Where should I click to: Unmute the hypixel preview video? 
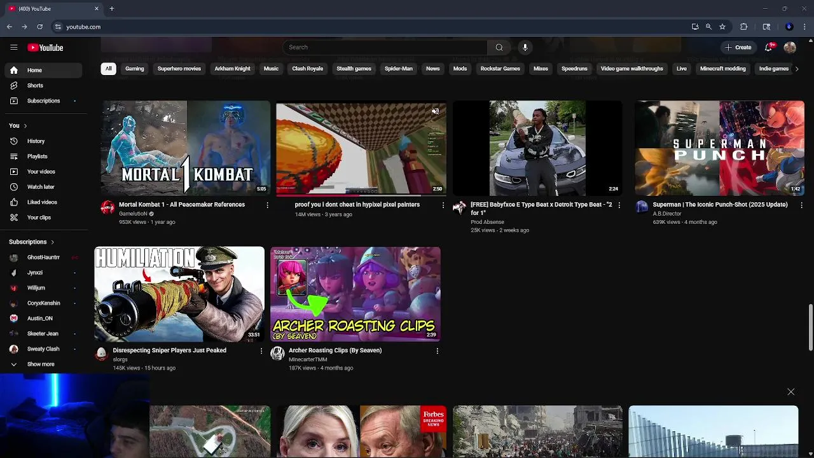coord(435,111)
